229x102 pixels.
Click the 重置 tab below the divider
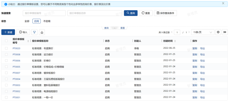point(123,28)
